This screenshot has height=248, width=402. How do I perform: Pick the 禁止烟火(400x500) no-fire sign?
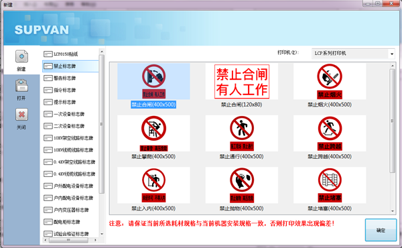[330, 81]
